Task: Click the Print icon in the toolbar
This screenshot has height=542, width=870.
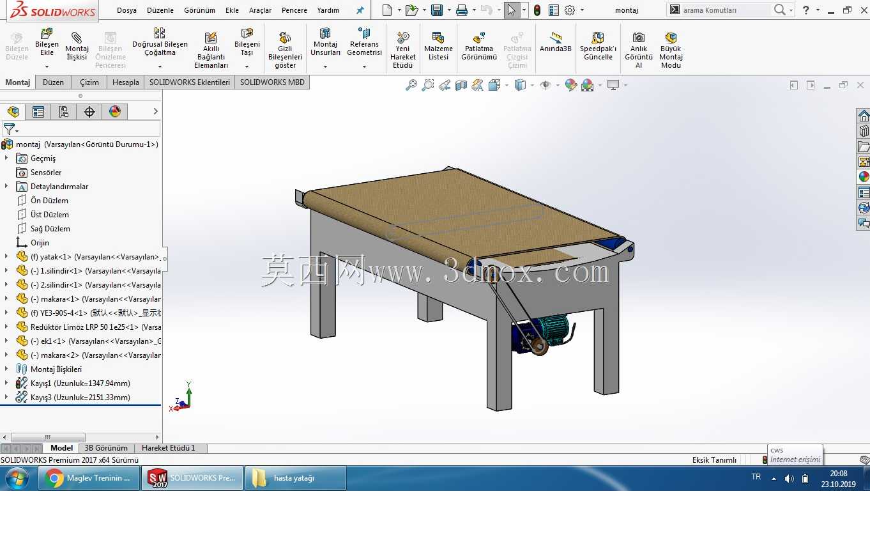Action: coord(462,10)
